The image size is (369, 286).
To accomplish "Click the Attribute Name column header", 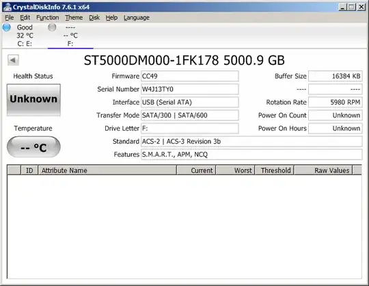I will 107,170.
